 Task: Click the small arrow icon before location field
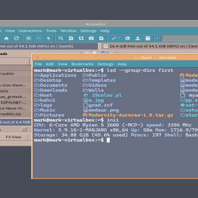coord(158,39)
